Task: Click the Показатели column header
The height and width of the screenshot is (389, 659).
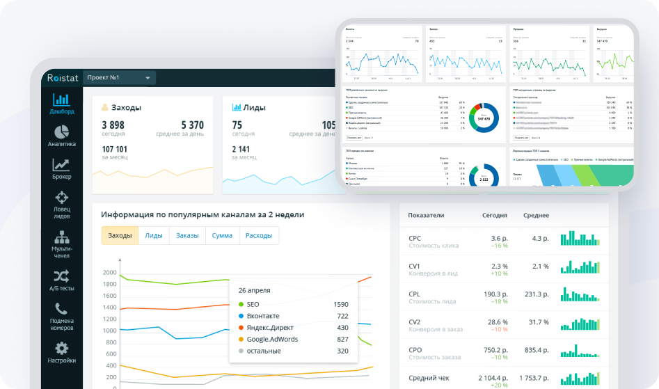Action: (x=426, y=215)
